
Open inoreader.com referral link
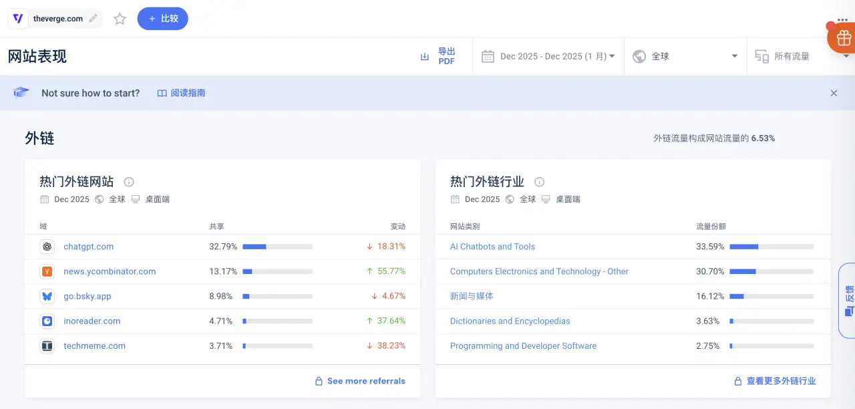pos(92,321)
